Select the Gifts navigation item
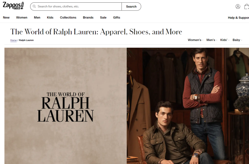249x164 pixels. pyautogui.click(x=117, y=17)
